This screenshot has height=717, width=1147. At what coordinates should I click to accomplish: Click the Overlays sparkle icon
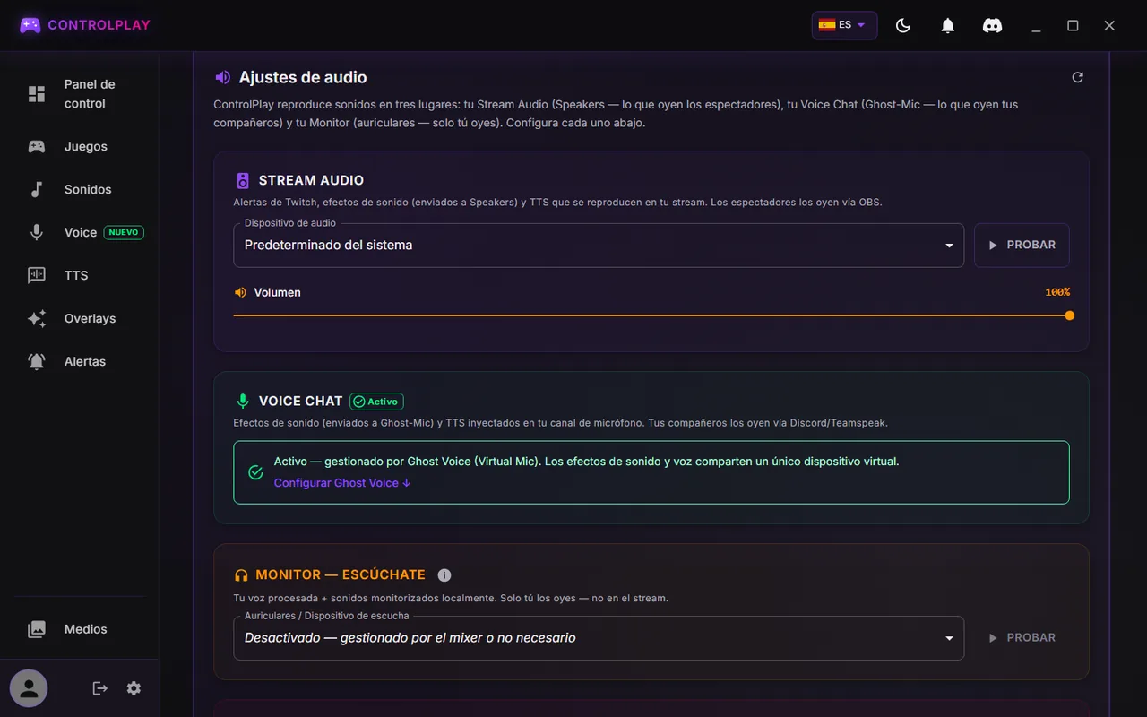[37, 318]
